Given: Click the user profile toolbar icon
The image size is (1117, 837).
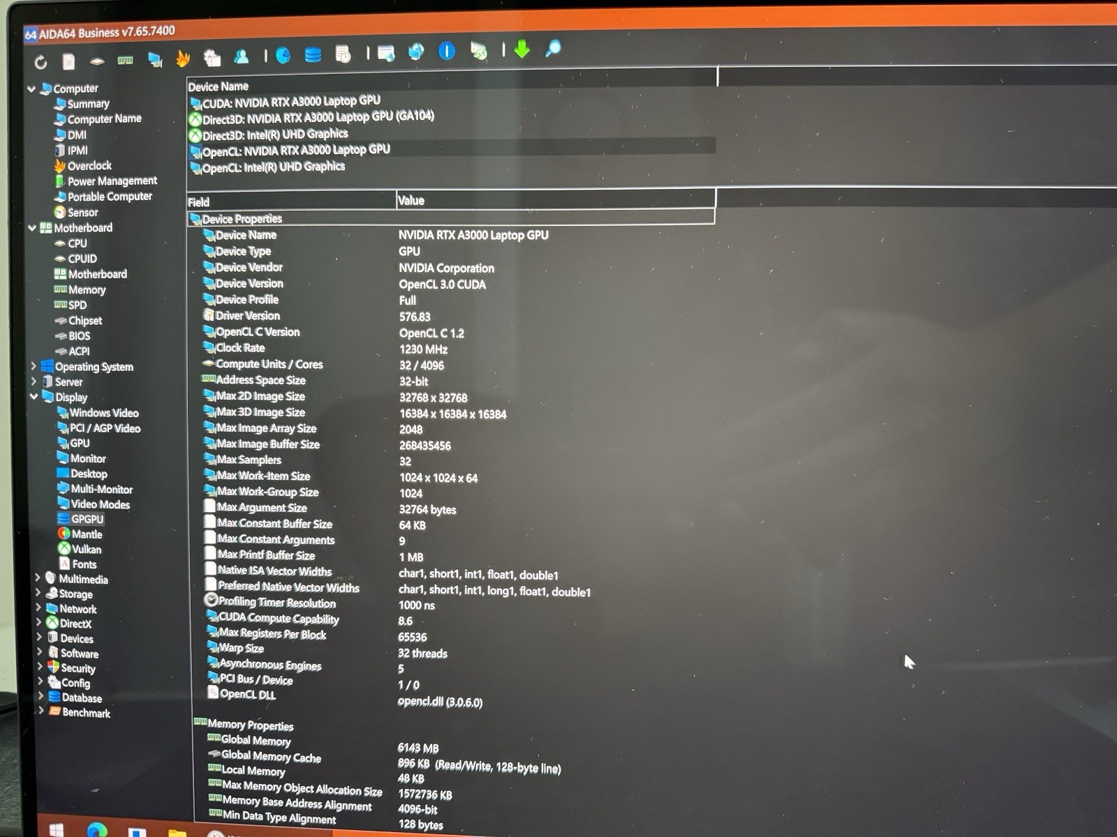Looking at the screenshot, I should click(x=242, y=56).
